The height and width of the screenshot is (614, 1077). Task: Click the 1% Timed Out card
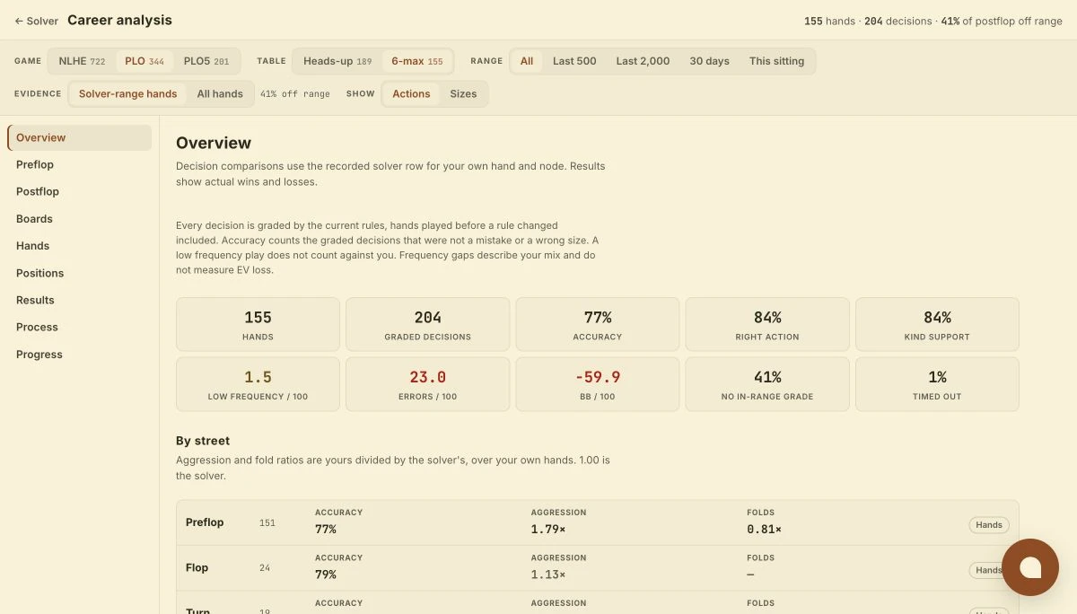(x=937, y=384)
